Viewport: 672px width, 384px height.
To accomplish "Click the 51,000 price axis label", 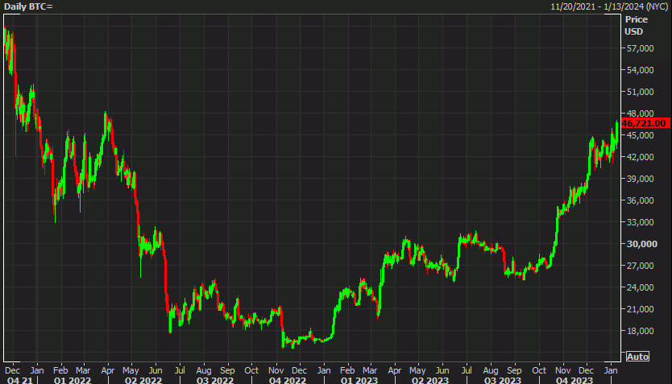I will point(641,92).
